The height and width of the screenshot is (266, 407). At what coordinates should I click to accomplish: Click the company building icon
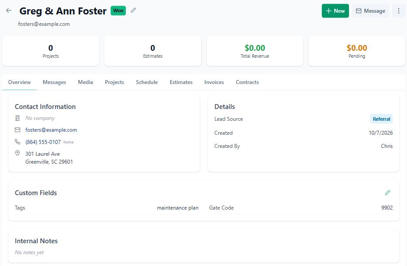(18, 118)
